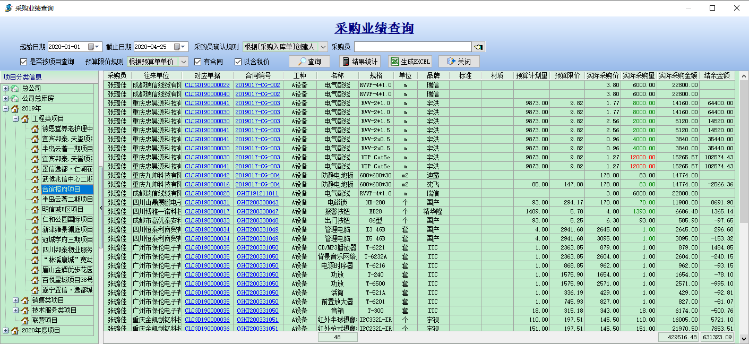
Task: Select 半岛云著二期项目 in project tree
Action: 67,199
